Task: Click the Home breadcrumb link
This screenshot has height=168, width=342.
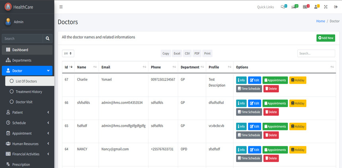Action: pyautogui.click(x=320, y=21)
